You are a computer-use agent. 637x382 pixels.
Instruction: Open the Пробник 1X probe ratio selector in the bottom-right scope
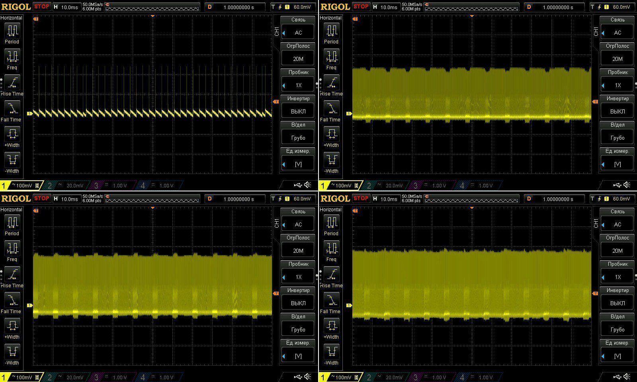click(617, 277)
